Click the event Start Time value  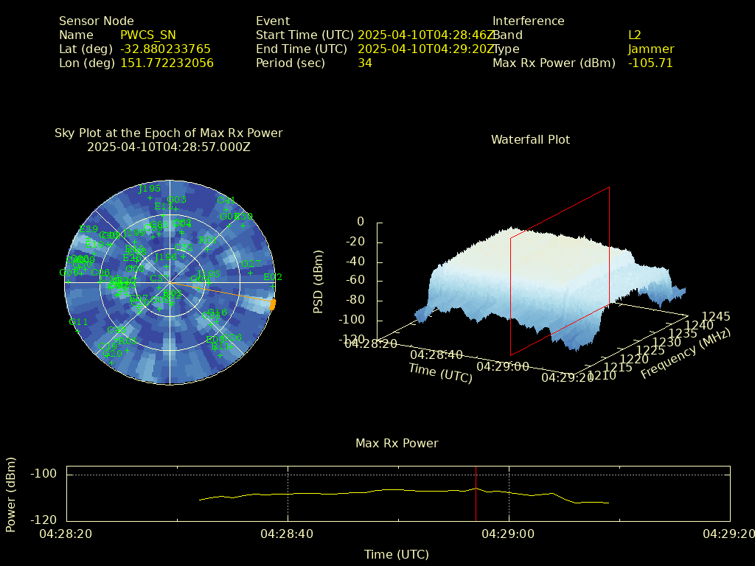(x=425, y=35)
